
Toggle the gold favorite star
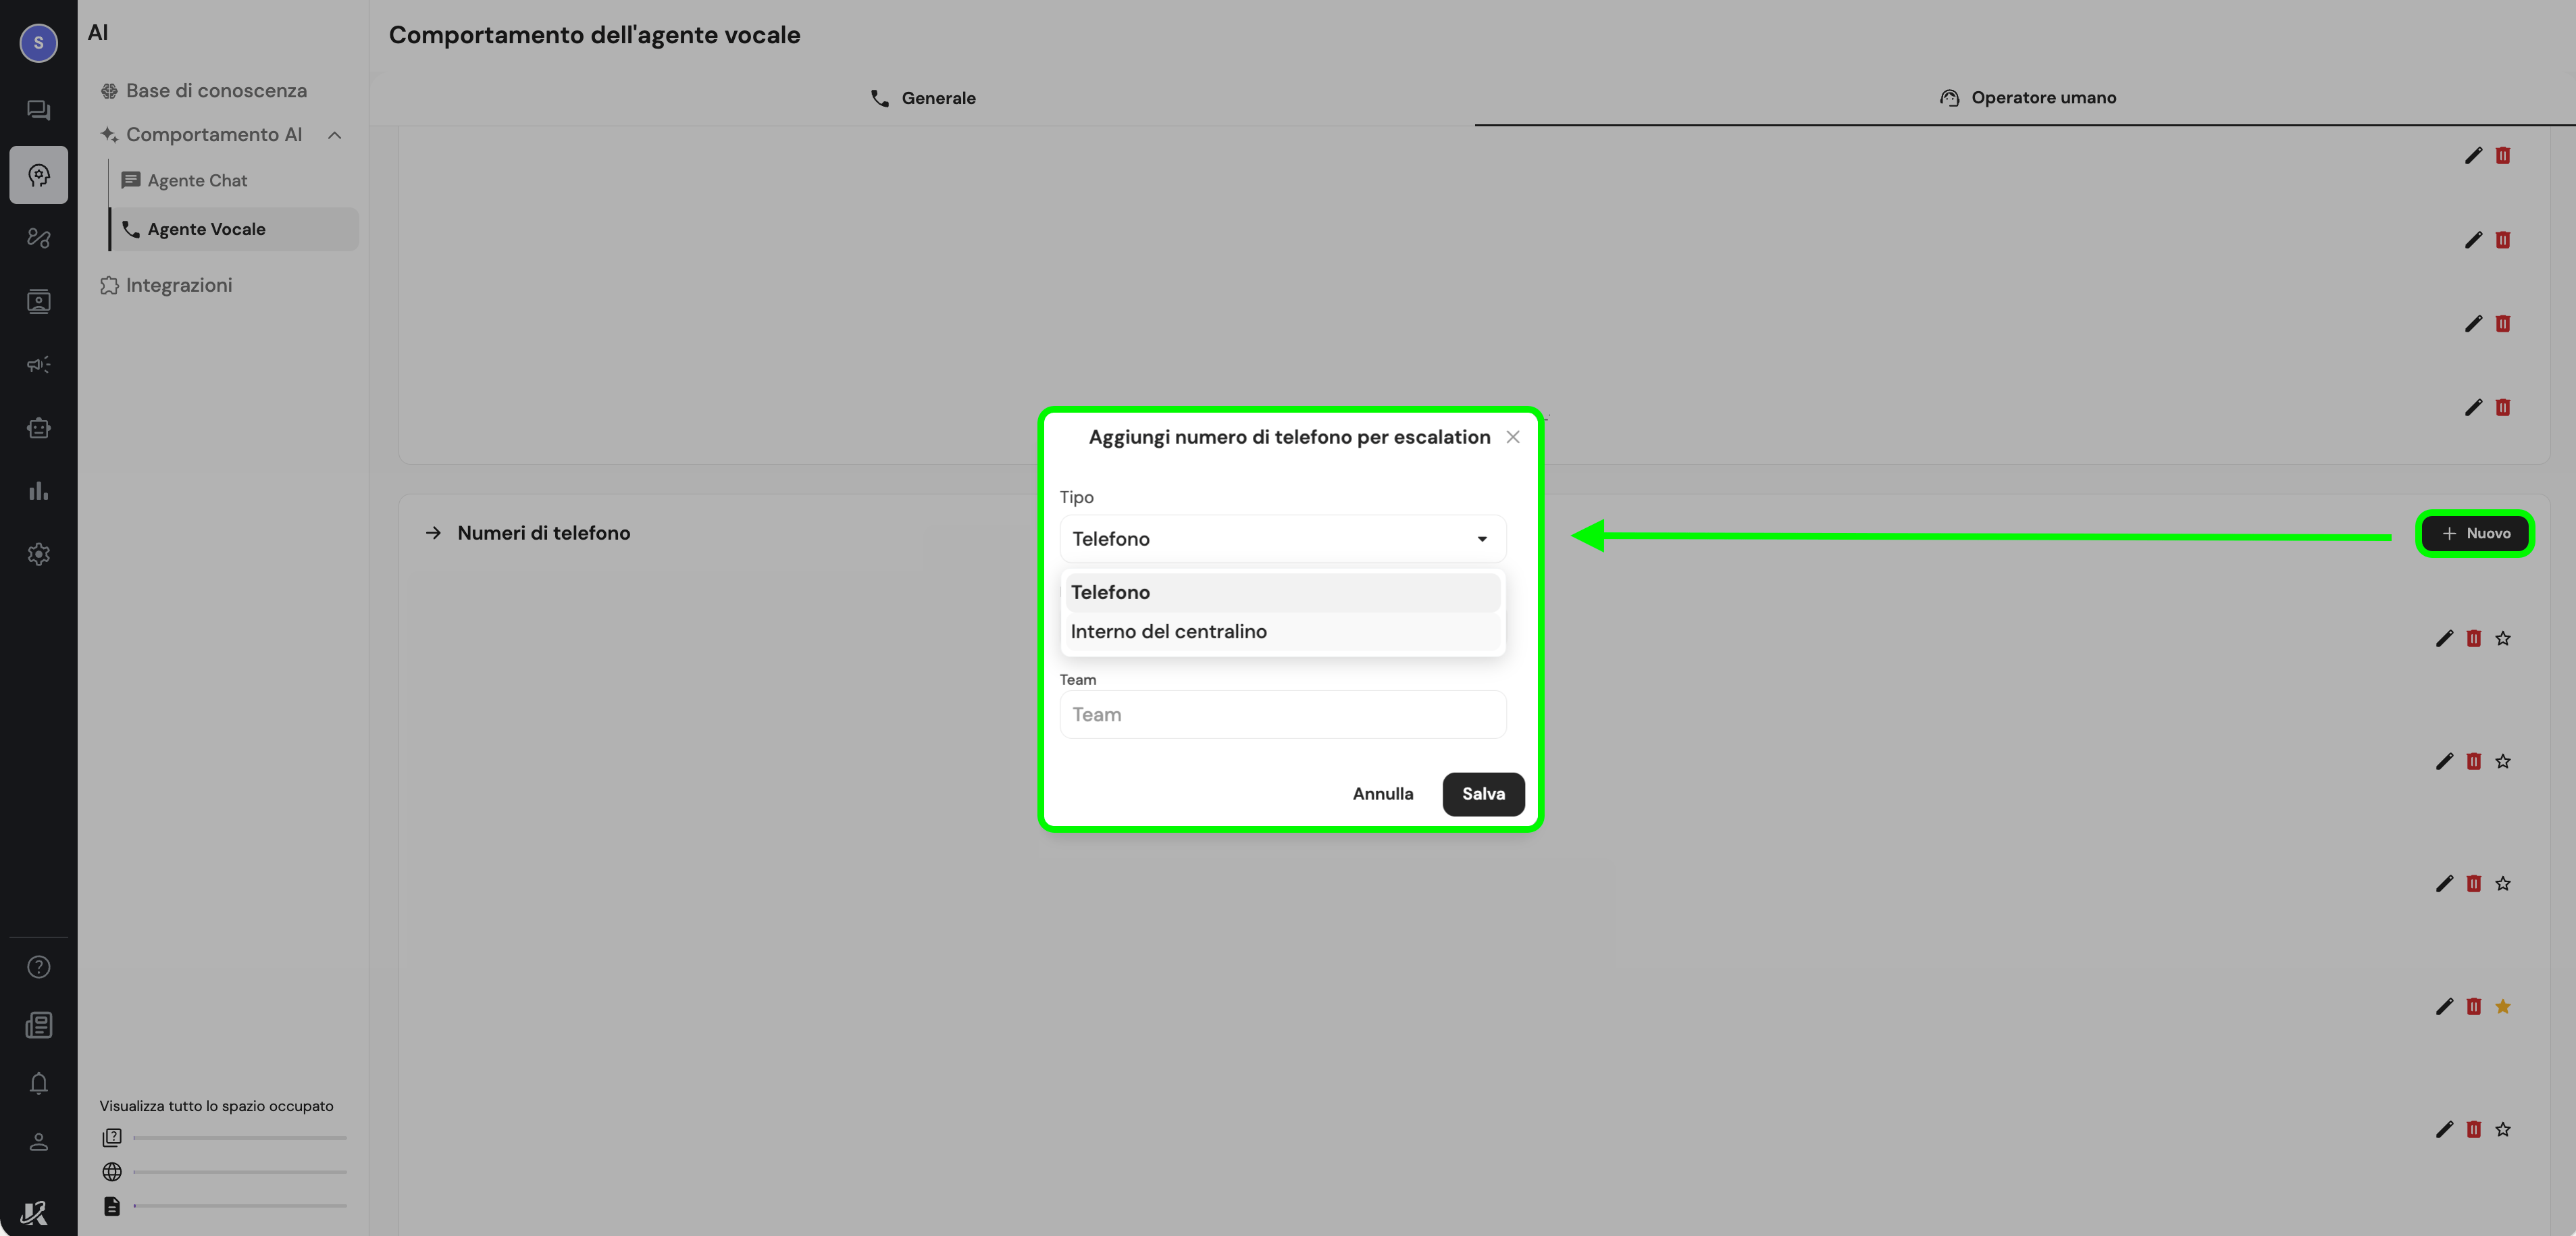(2502, 1006)
